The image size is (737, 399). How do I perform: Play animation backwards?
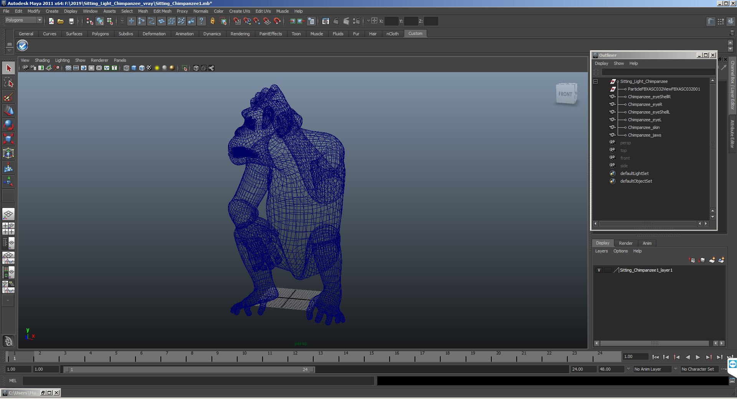tap(687, 357)
